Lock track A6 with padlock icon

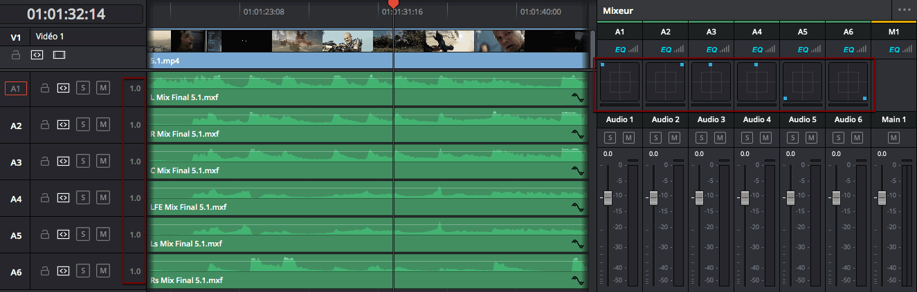(x=45, y=271)
